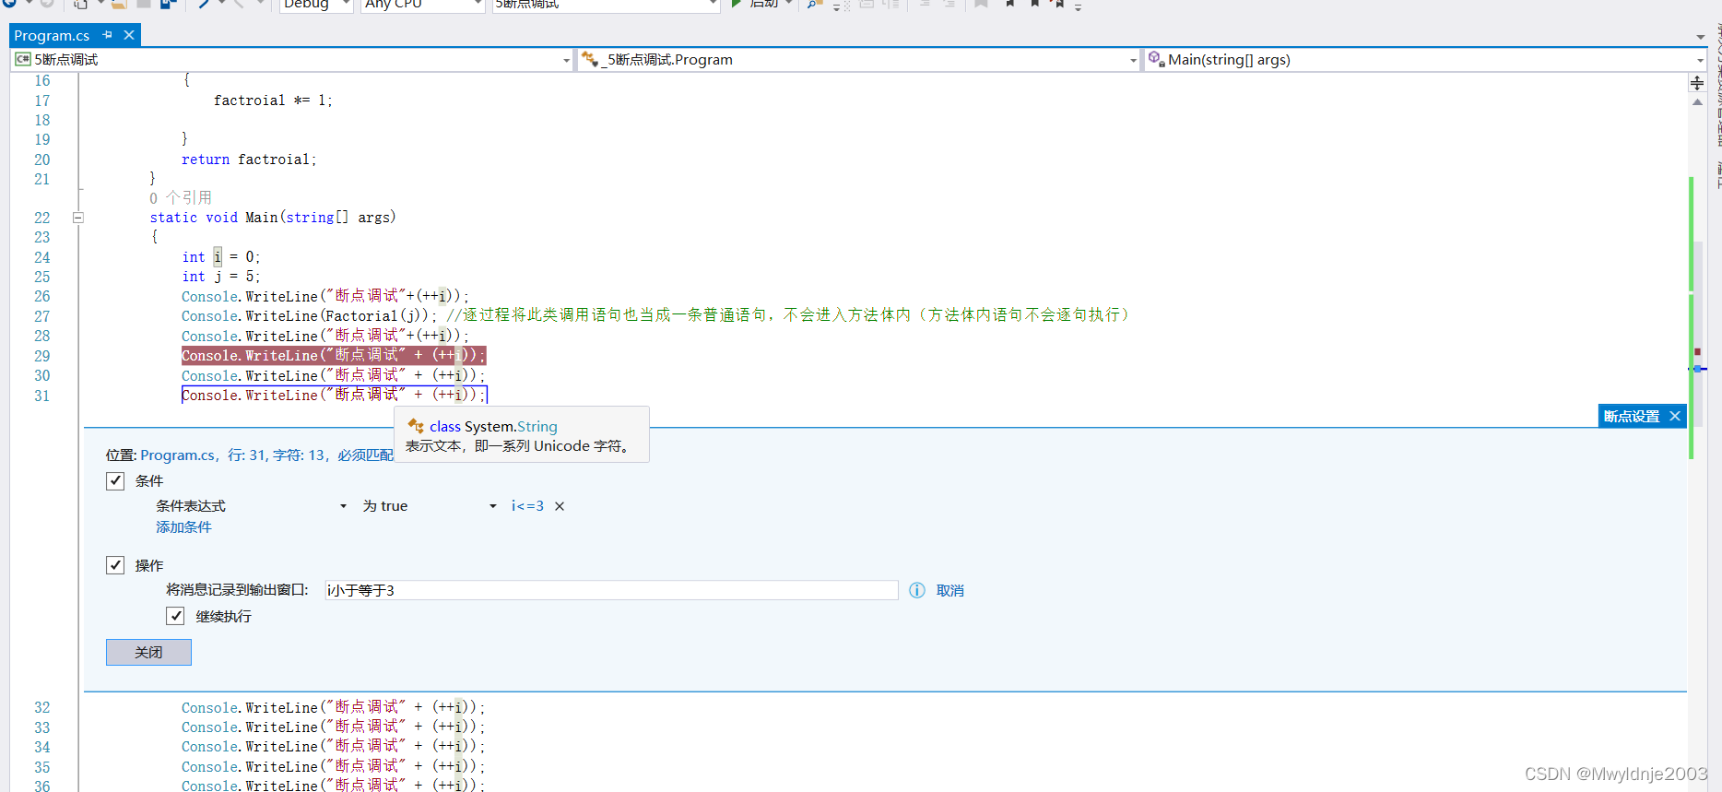This screenshot has width=1722, height=792.
Task: Click line number 32 in the margin
Action: (42, 708)
